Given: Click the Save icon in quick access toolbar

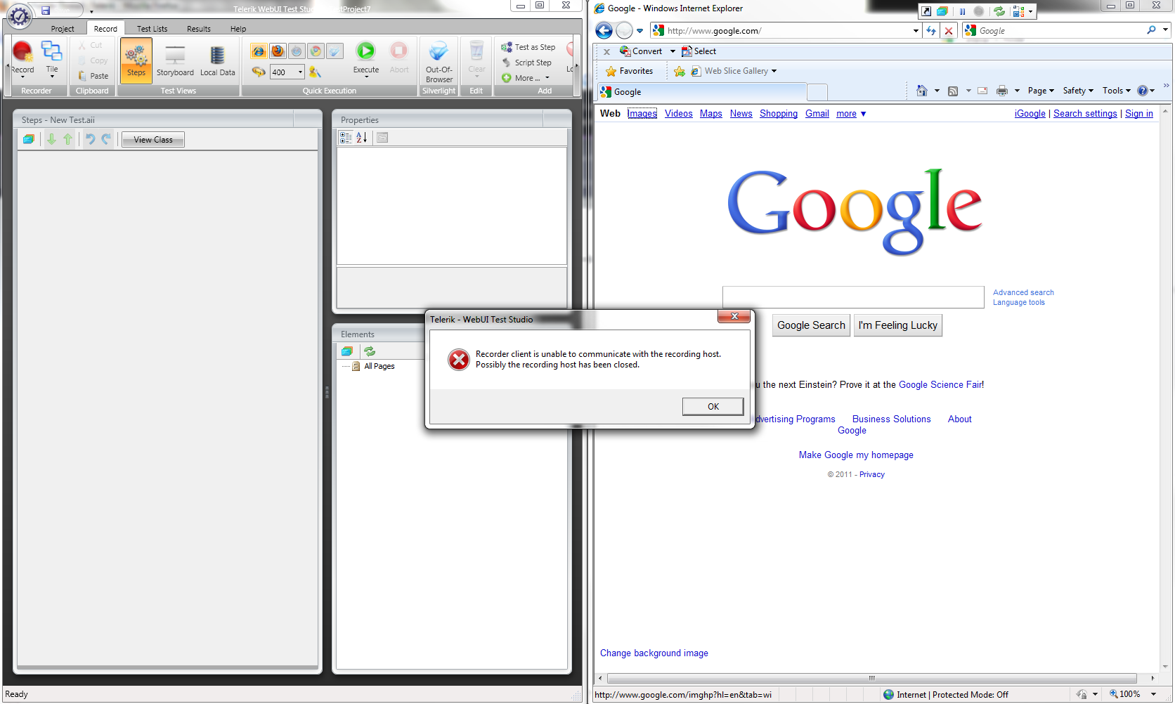Looking at the screenshot, I should click(46, 11).
